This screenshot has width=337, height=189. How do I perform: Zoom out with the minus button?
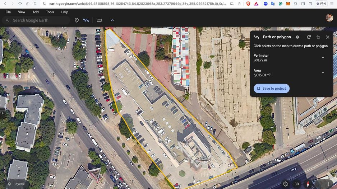click(x=319, y=184)
